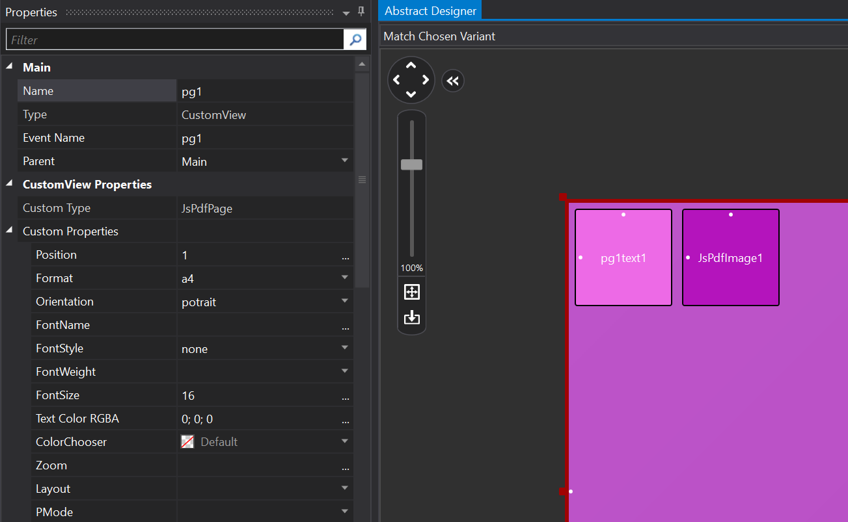
Task: Select the JsPdfImage1 view in the designer
Action: [731, 257]
